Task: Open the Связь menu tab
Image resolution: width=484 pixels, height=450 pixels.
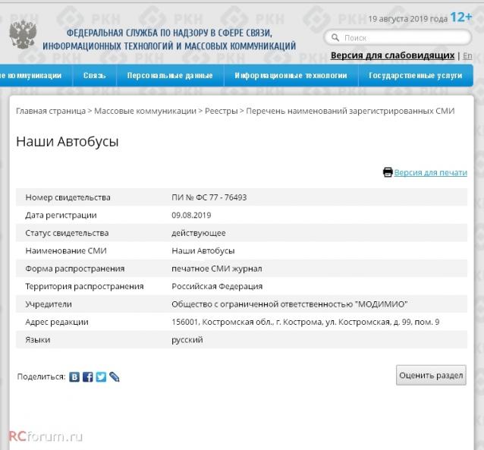Action: tap(95, 75)
